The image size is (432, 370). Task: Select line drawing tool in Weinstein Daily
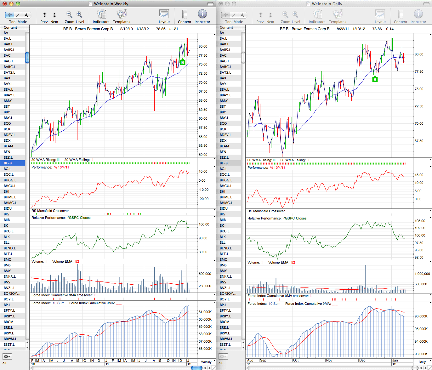tap(234, 15)
